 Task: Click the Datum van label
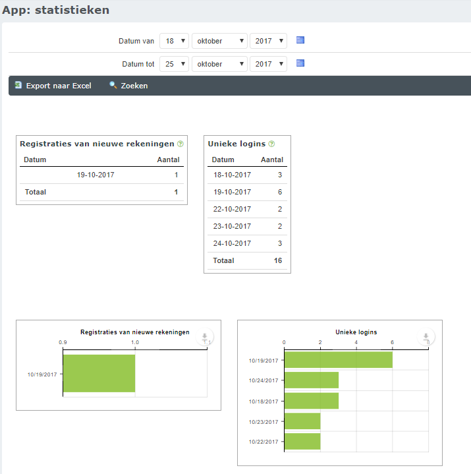[x=136, y=41]
